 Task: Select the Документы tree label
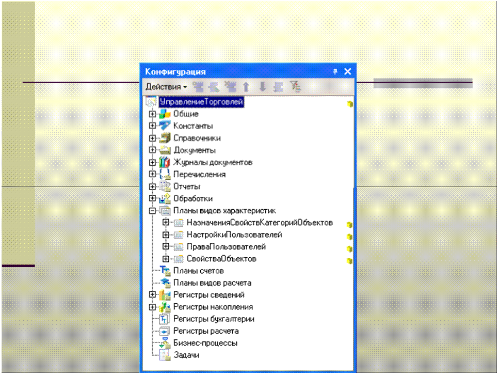tap(195, 150)
